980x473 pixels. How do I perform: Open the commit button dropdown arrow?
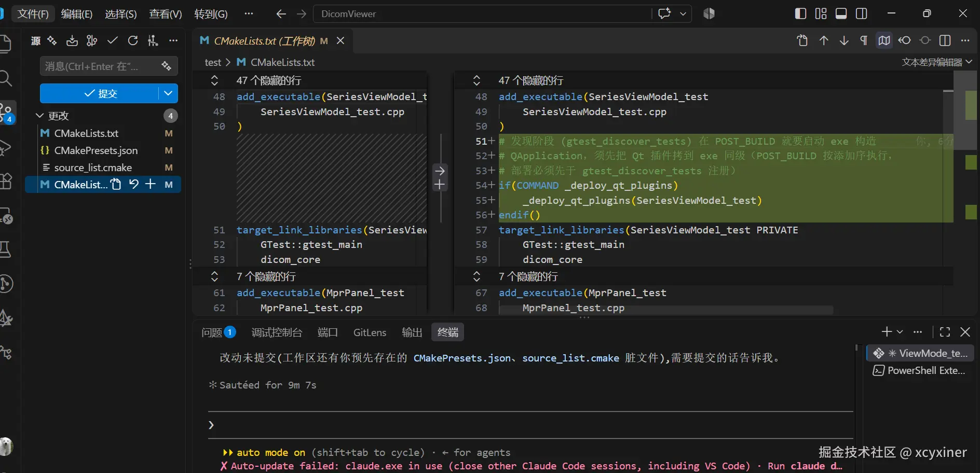(x=168, y=93)
